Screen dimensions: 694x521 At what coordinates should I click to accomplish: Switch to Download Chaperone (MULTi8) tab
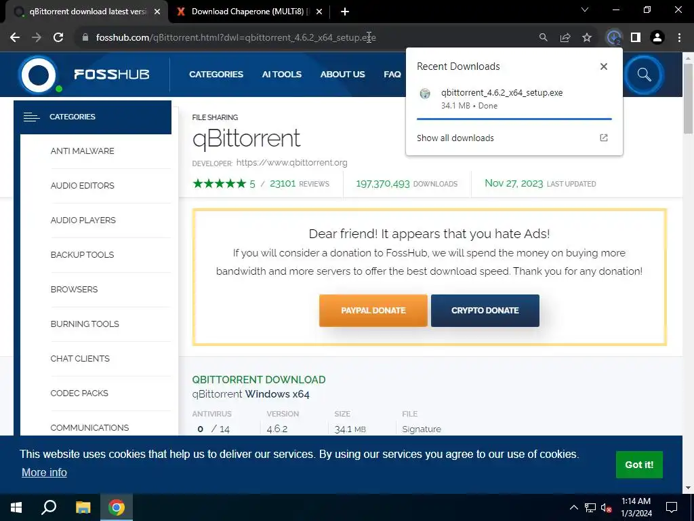pyautogui.click(x=248, y=12)
